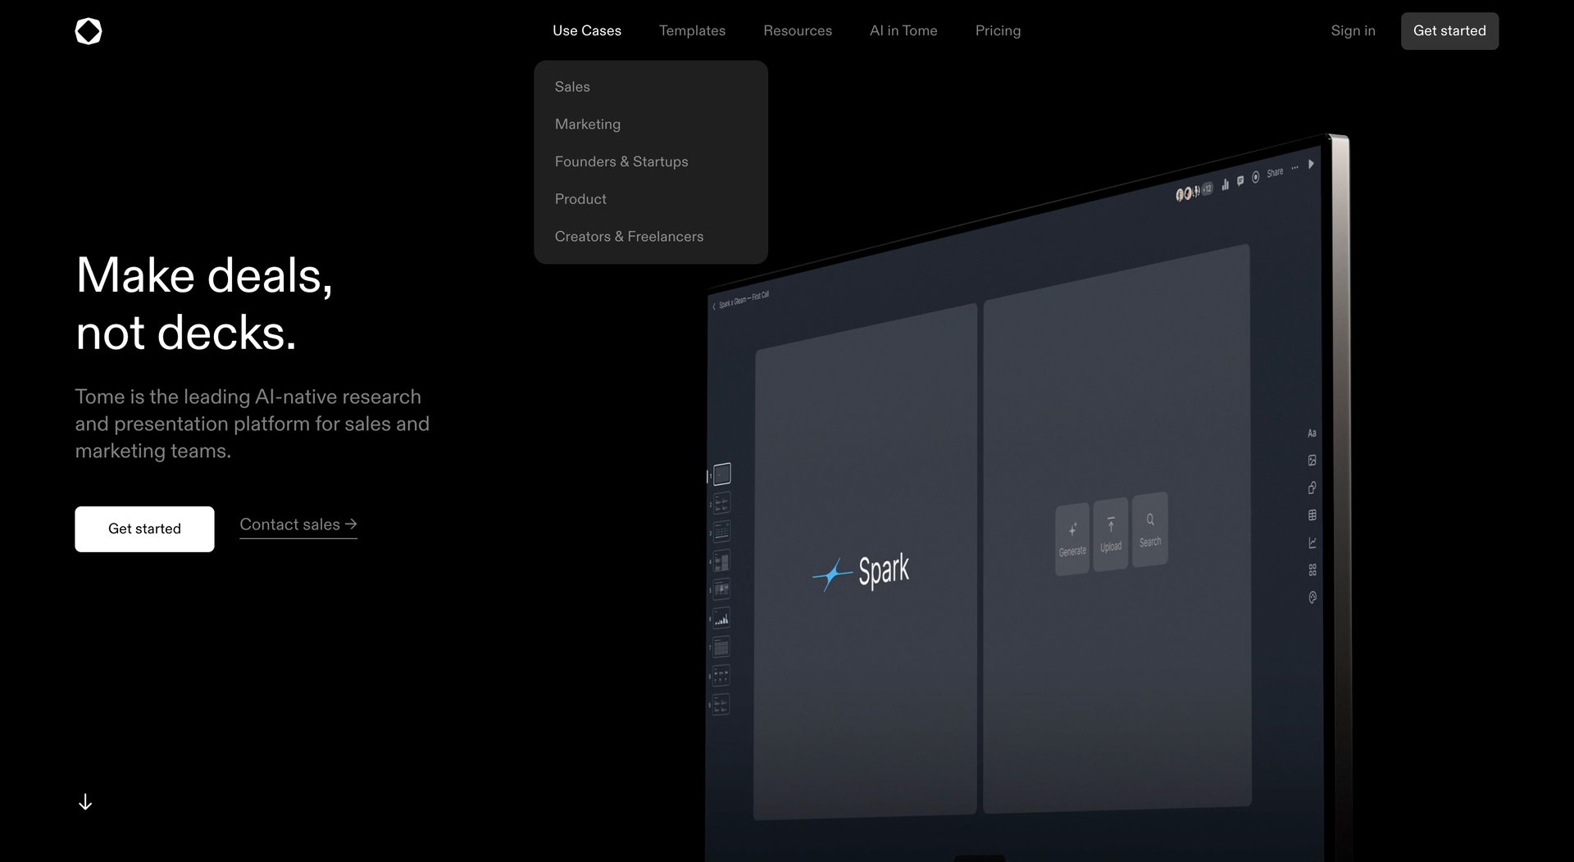
Task: Insert a Table from the sidebar
Action: click(x=1312, y=515)
